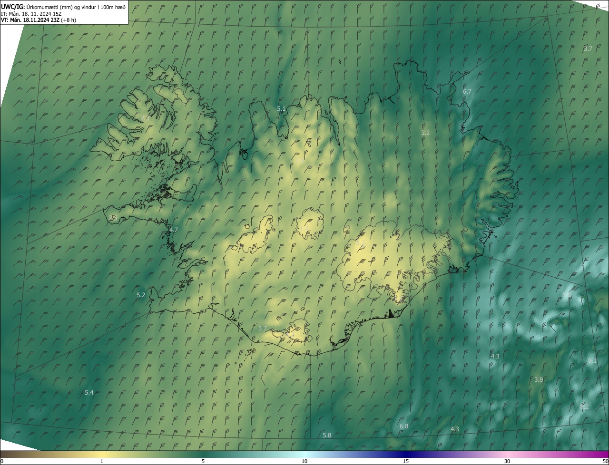609x465 pixels.
Task: Click the '6.7' value label off the northeast coast
Action: point(467,91)
